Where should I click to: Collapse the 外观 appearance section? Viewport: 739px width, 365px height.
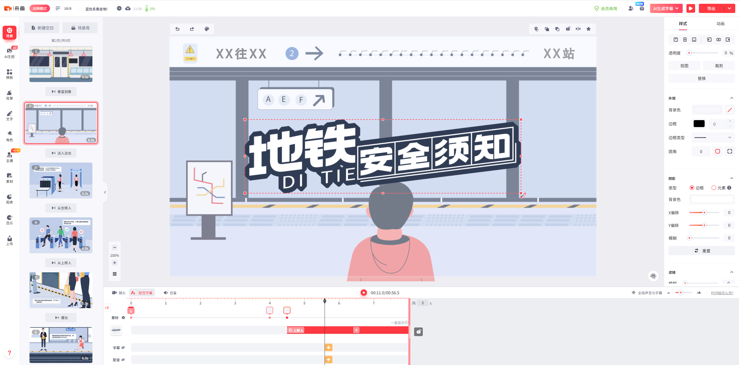click(x=731, y=98)
